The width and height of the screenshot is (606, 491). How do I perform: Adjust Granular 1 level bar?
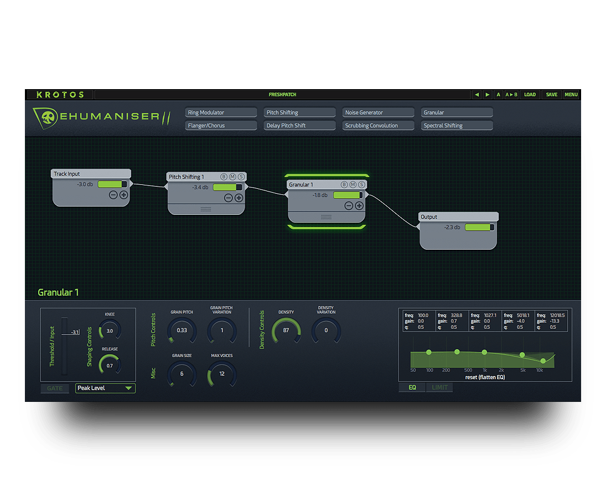[x=348, y=195]
